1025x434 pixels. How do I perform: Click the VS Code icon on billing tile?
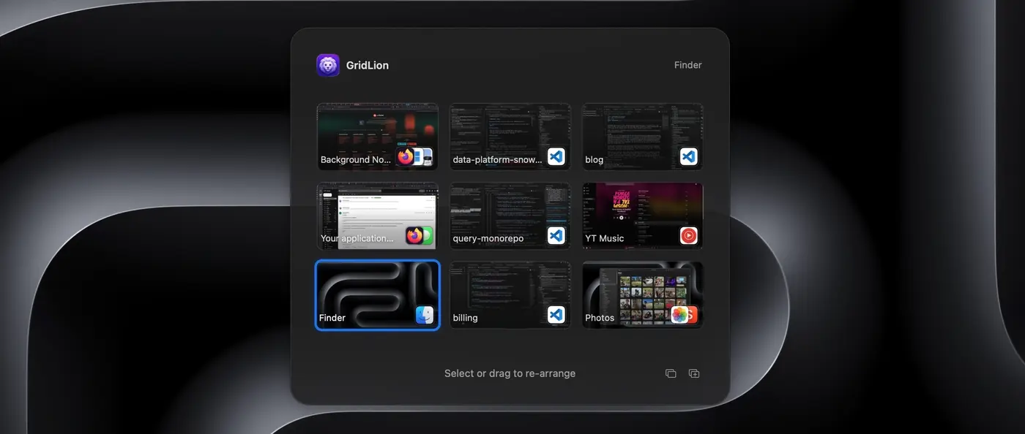(x=556, y=315)
